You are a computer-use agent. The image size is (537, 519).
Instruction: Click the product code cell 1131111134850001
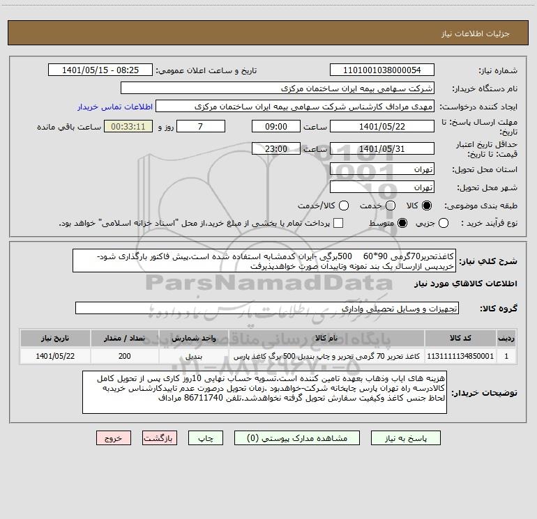pyautogui.click(x=460, y=356)
